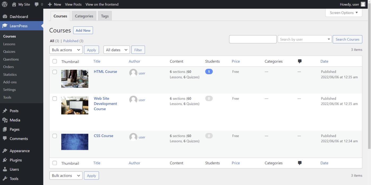371x185 pixels.
Task: Open Appearance from the sidebar
Action: (x=19, y=151)
